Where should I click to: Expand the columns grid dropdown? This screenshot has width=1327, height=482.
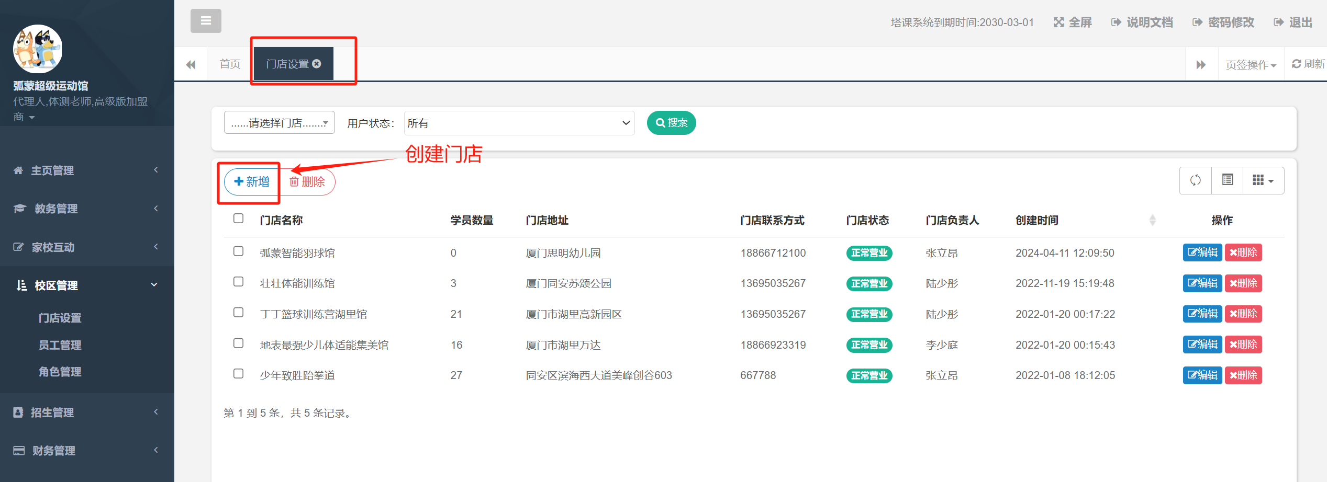[x=1263, y=180]
